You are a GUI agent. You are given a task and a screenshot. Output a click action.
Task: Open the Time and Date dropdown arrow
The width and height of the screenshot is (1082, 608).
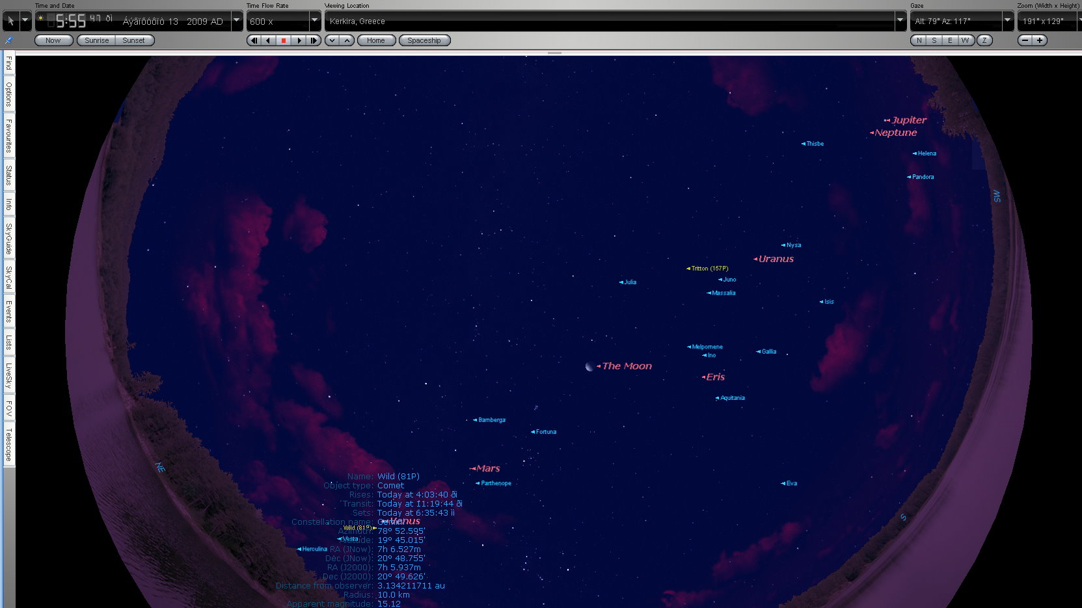[237, 21]
